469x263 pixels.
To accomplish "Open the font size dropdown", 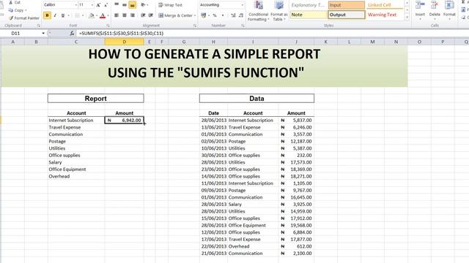I will click(92, 5).
